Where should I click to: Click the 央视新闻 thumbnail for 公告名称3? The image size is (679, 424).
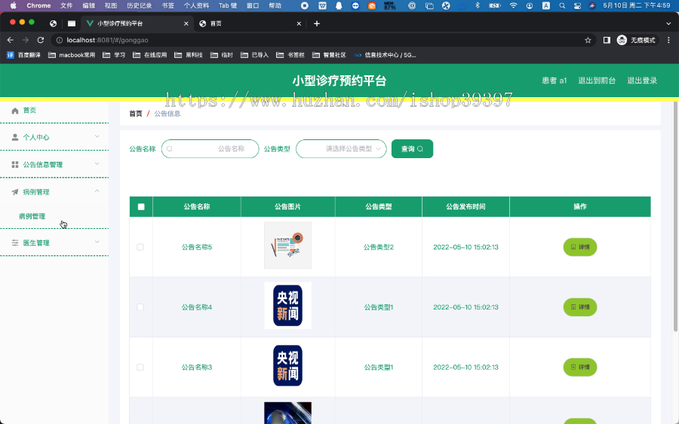(287, 366)
